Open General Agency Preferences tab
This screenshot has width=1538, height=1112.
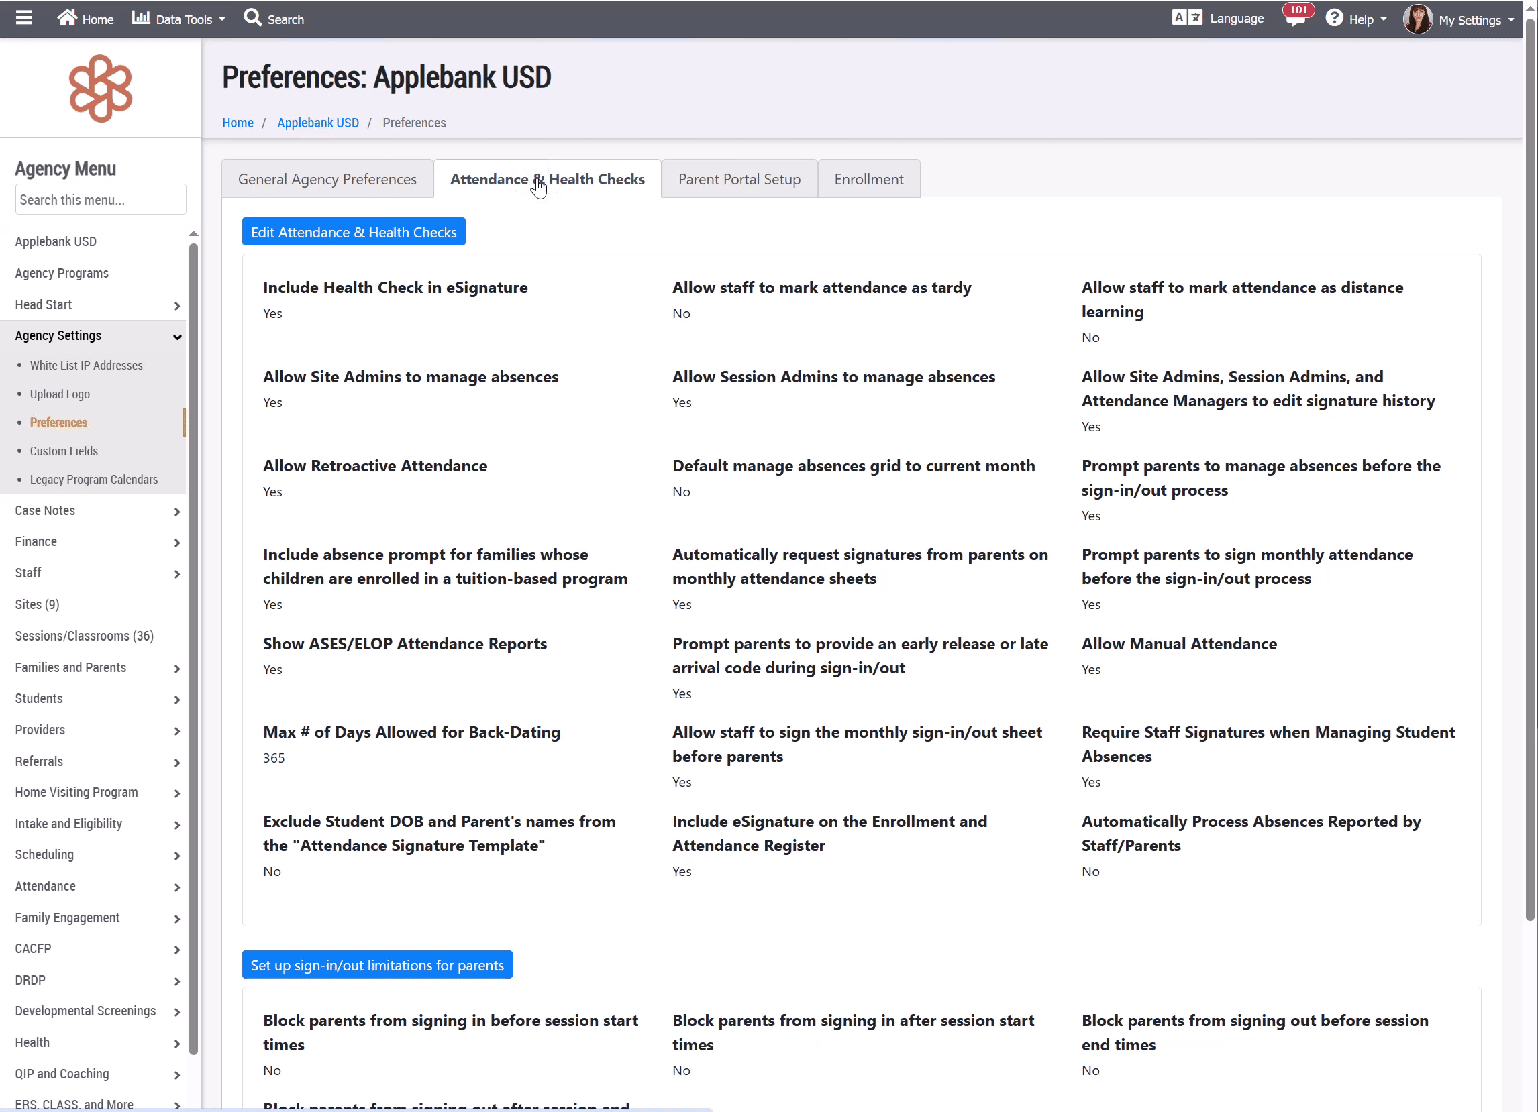[x=327, y=180]
